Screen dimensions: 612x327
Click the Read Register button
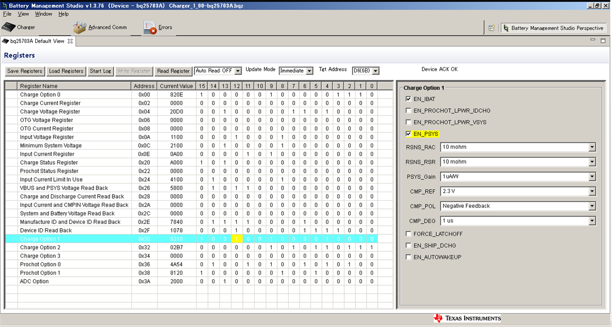173,71
